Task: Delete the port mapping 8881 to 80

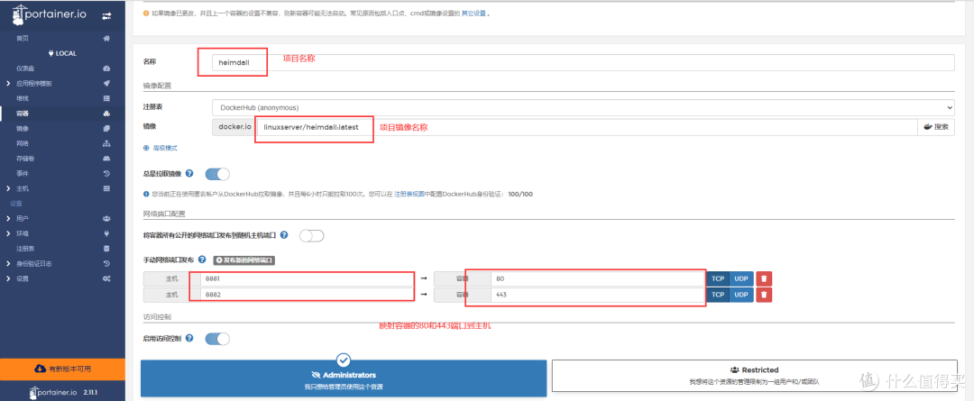Action: [x=764, y=279]
